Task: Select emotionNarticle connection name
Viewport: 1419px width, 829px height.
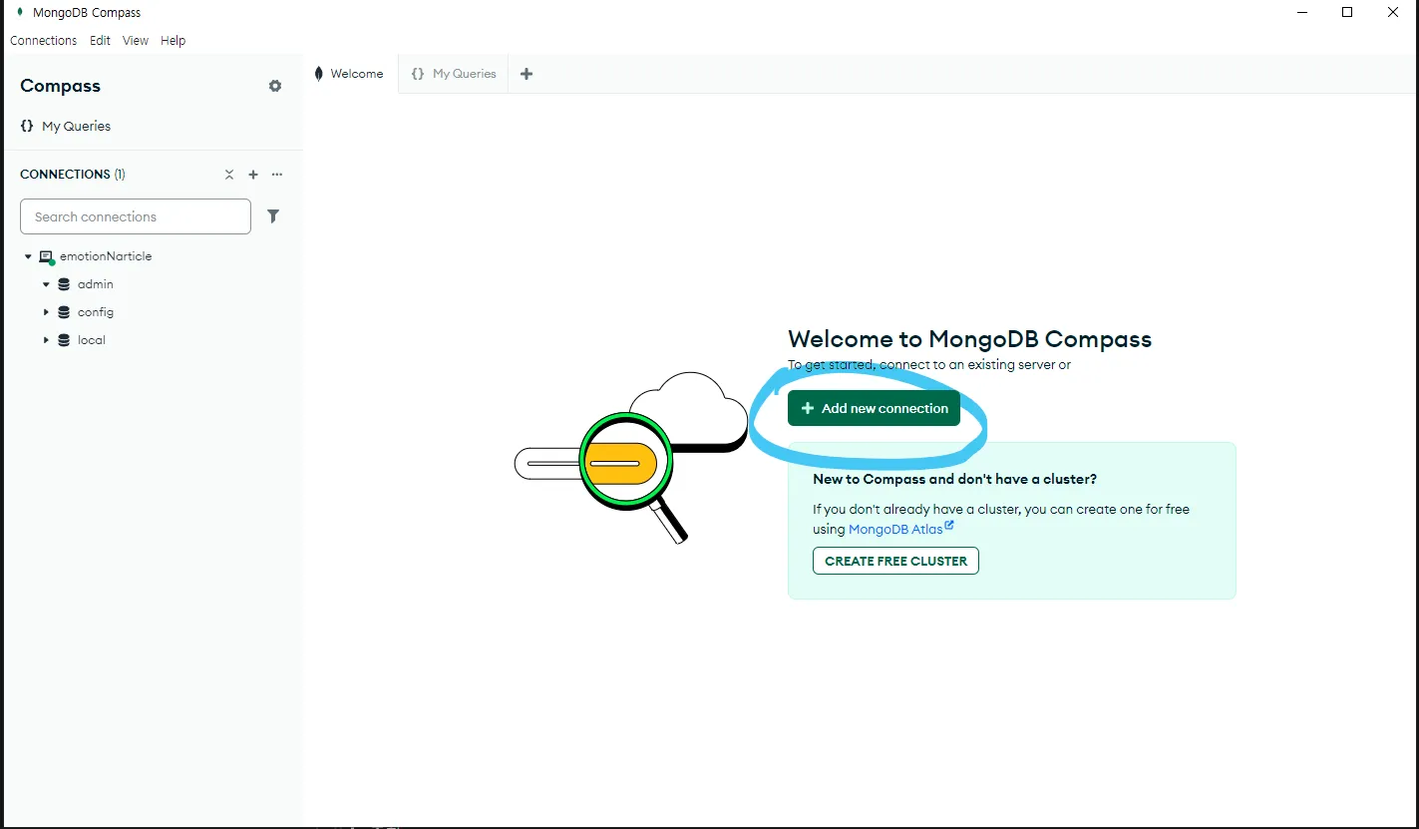Action: coord(106,256)
